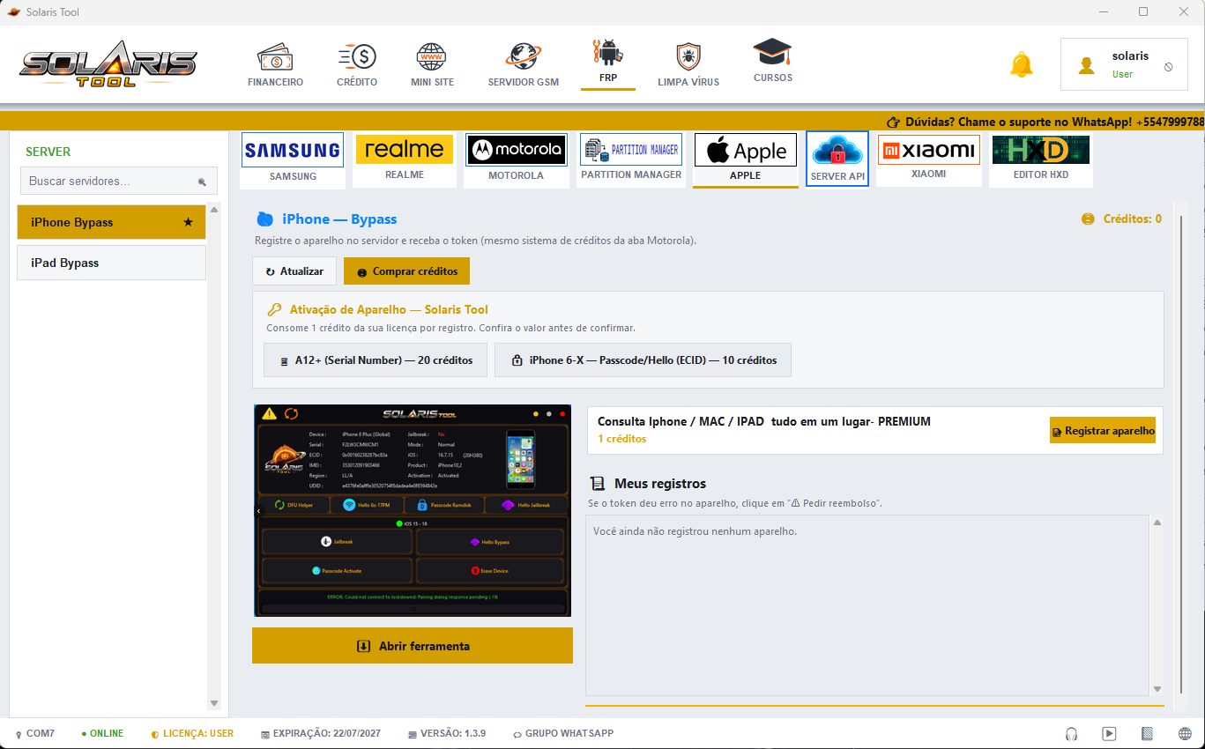
Task: Click the blocked icon beside solaris user
Action: click(1169, 66)
